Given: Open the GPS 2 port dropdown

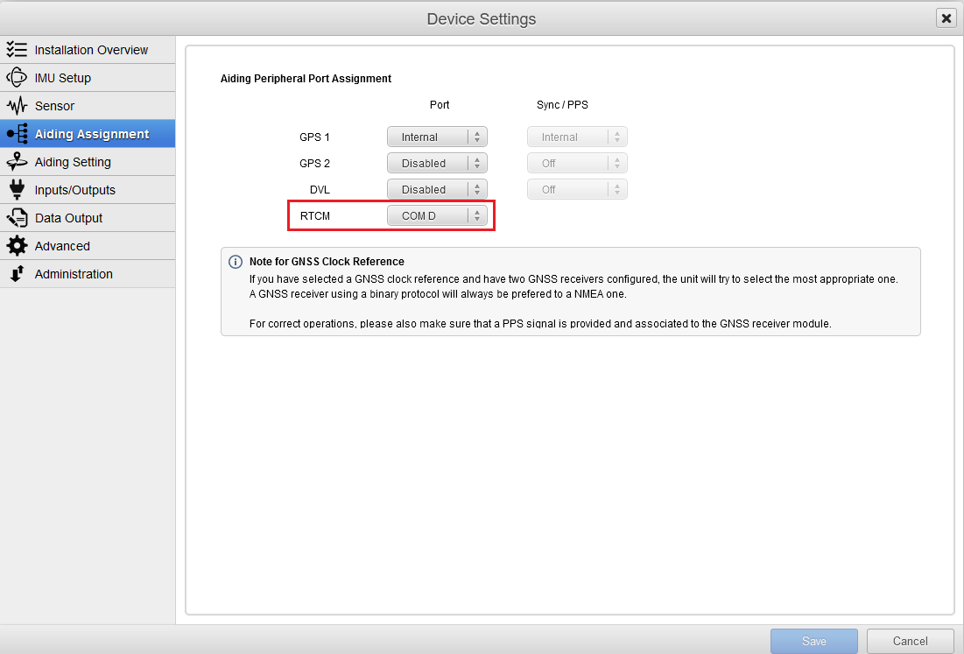Looking at the screenshot, I should point(437,164).
